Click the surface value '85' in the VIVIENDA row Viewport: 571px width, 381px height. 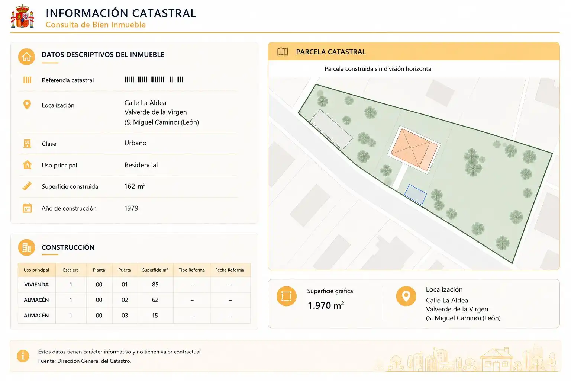click(x=155, y=285)
